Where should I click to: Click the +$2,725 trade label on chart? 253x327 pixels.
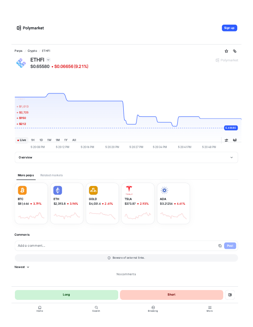tap(23, 113)
